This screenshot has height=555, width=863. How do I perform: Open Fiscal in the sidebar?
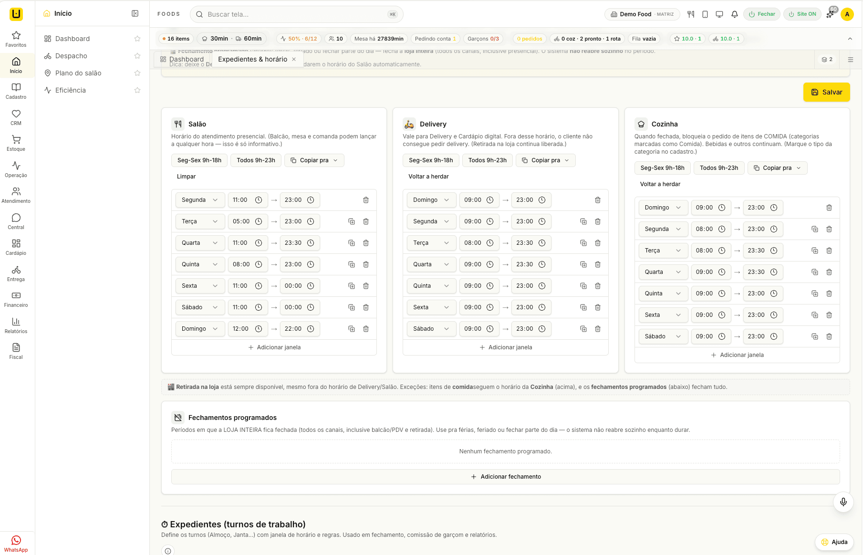click(16, 351)
